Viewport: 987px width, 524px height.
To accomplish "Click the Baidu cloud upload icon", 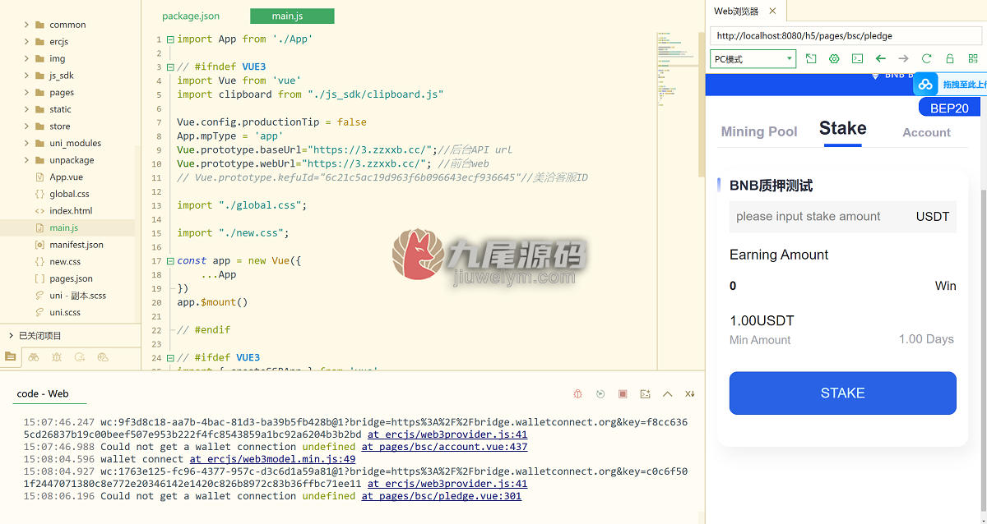I will click(x=926, y=84).
